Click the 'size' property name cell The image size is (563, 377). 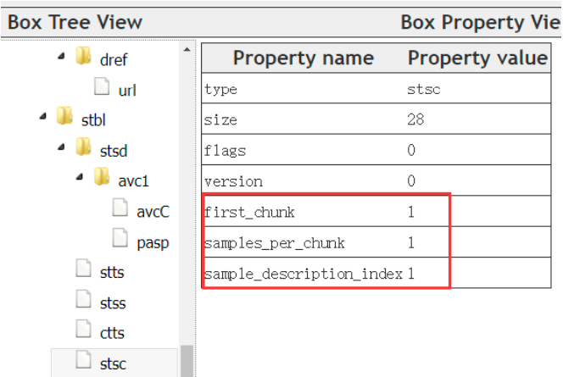[x=220, y=119]
